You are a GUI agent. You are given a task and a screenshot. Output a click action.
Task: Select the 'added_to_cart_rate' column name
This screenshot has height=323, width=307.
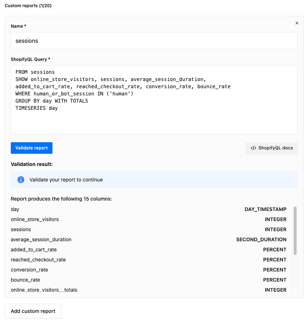pyautogui.click(x=34, y=250)
